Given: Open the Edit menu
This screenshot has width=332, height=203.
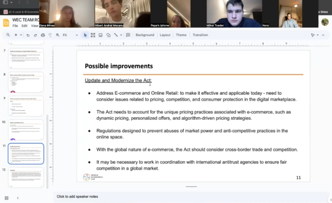Looking at the screenshot, I should coord(25,26).
